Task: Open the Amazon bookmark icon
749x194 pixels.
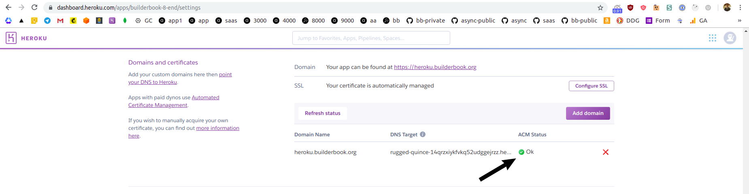Action: tap(607, 21)
